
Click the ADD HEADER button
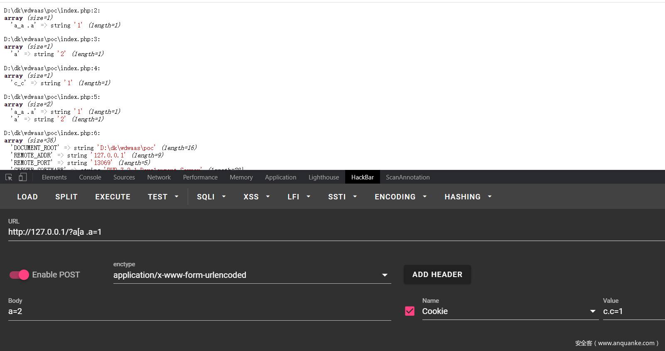(437, 275)
